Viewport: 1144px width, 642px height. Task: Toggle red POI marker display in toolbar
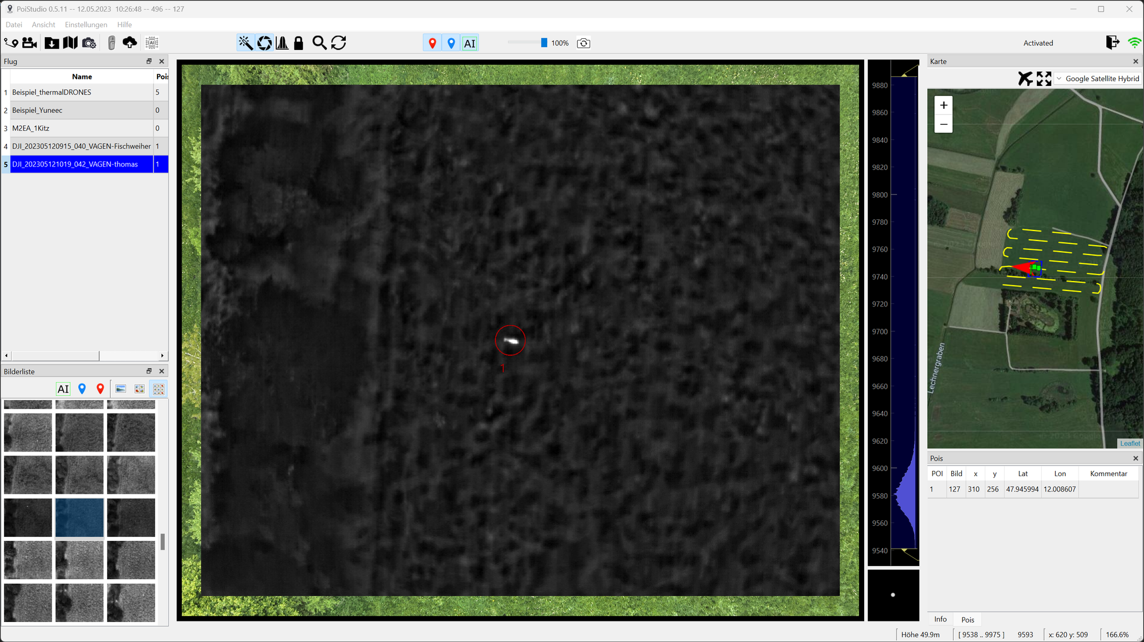433,43
